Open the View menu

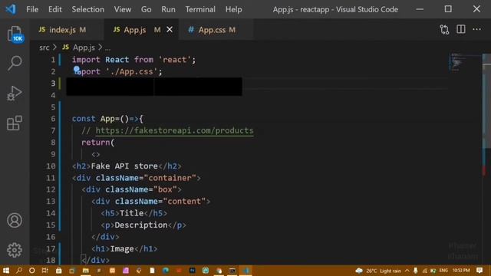(x=123, y=9)
